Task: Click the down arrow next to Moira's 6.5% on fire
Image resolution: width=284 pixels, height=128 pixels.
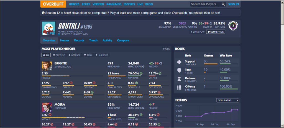Action: [x=158, y=115]
